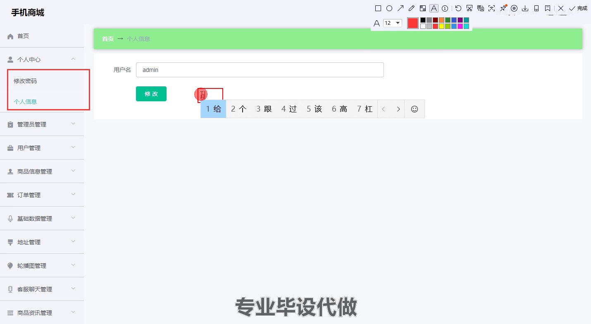Click the person icon beside 个人中心
591x324 pixels.
click(x=11, y=60)
